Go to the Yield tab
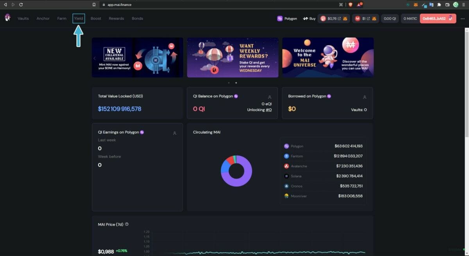 pos(79,18)
